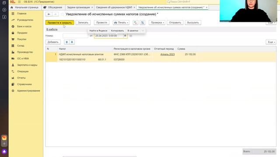
Task: Click Провести и закрыть button
Action: click(59, 23)
